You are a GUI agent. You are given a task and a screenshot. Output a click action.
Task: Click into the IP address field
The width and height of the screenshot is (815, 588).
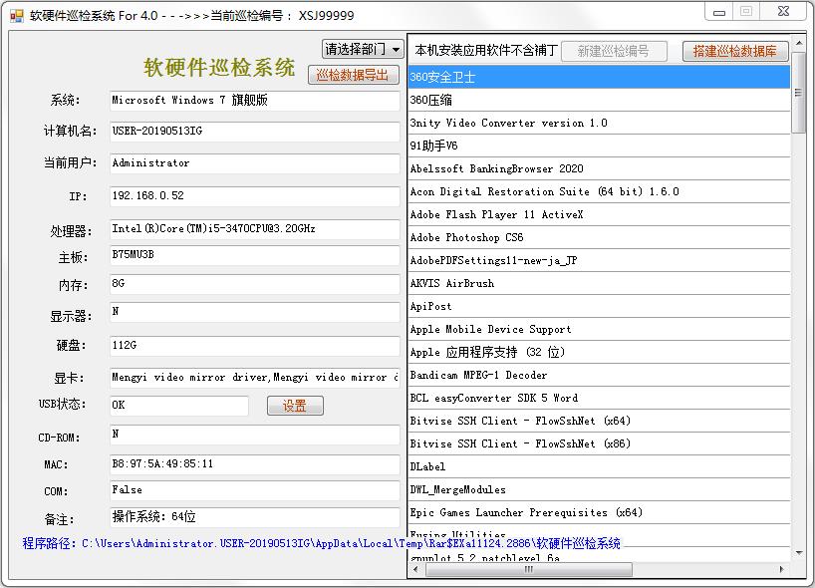254,196
